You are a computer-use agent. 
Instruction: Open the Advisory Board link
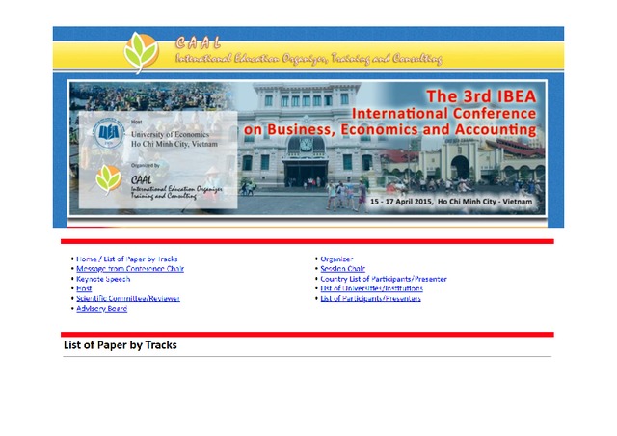(102, 309)
